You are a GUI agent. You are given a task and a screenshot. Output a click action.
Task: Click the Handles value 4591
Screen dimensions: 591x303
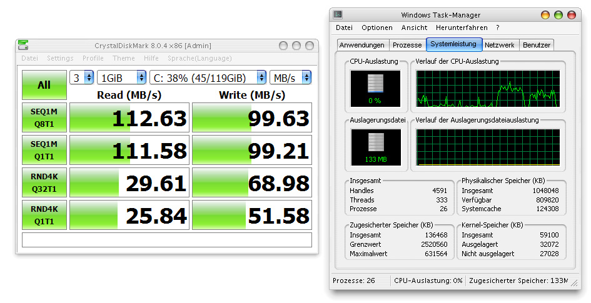point(440,191)
